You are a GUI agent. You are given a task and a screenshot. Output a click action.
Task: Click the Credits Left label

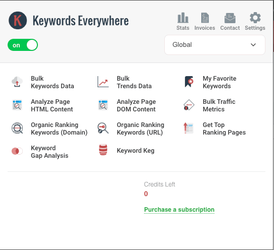click(x=160, y=184)
